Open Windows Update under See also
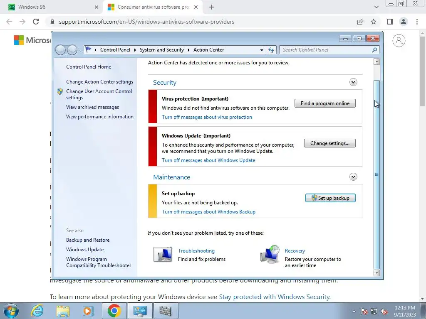 (85, 250)
